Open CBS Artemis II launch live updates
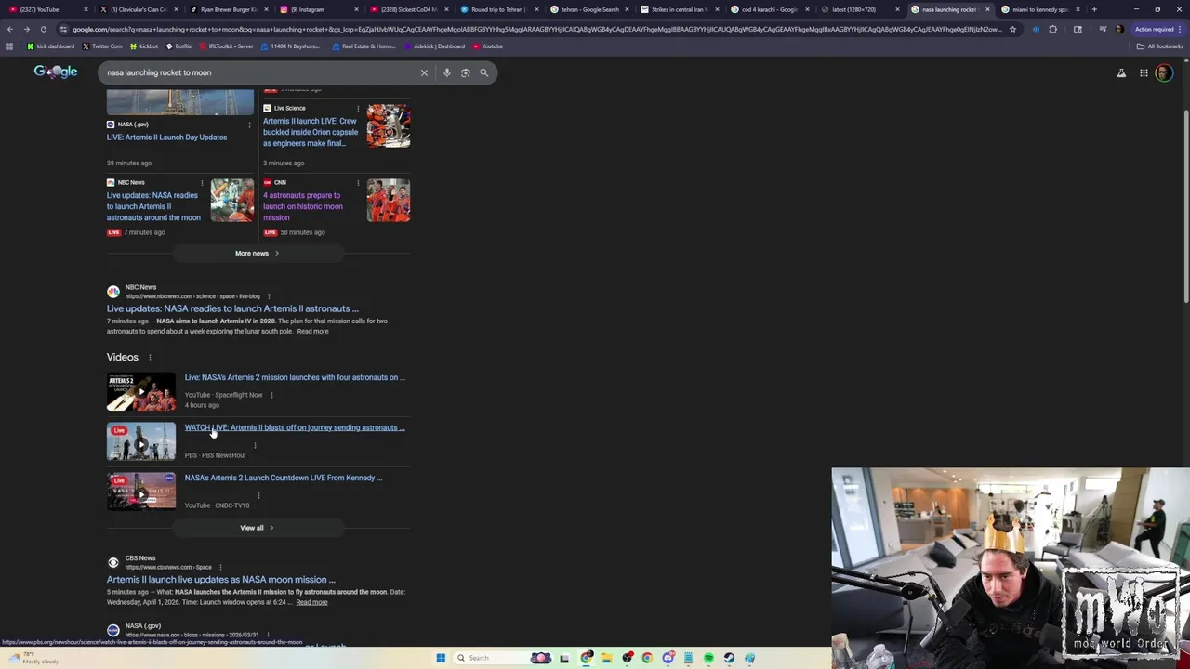Image resolution: width=1190 pixels, height=669 pixels. 221,580
